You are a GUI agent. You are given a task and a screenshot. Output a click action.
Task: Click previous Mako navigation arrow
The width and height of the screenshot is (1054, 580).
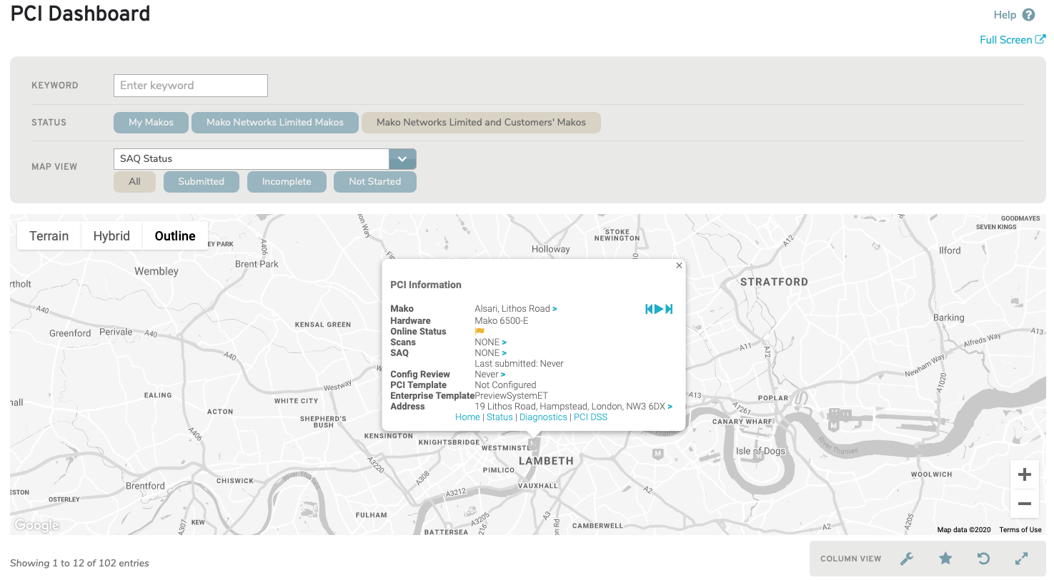(x=649, y=308)
